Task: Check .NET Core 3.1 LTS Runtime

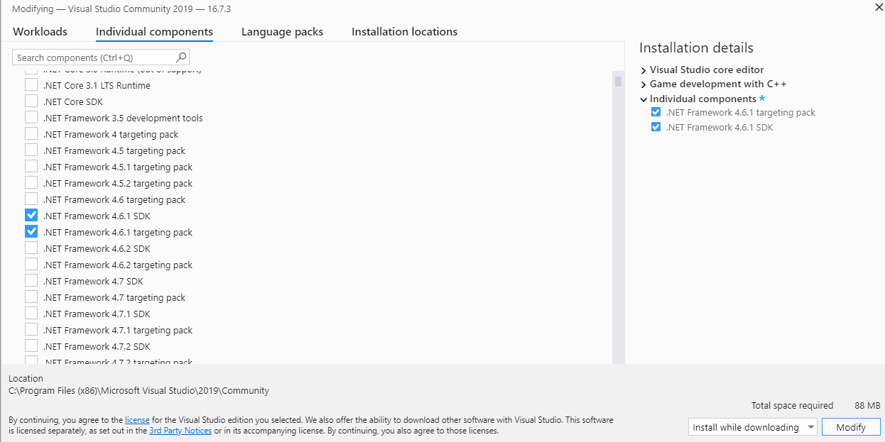Action: (x=31, y=85)
